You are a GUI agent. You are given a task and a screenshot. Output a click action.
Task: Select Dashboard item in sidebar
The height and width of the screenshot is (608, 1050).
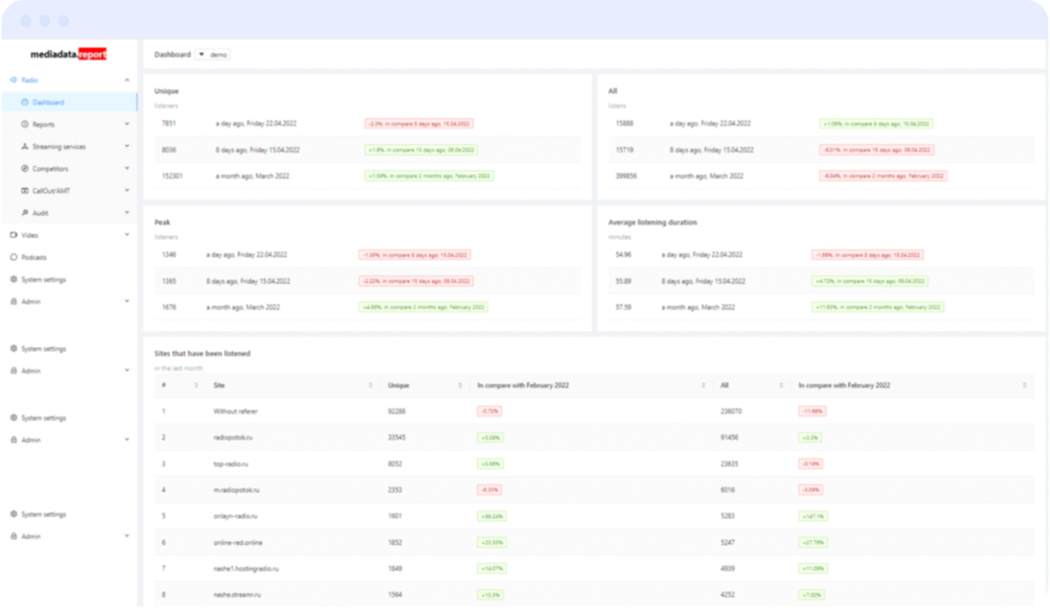pyautogui.click(x=70, y=102)
